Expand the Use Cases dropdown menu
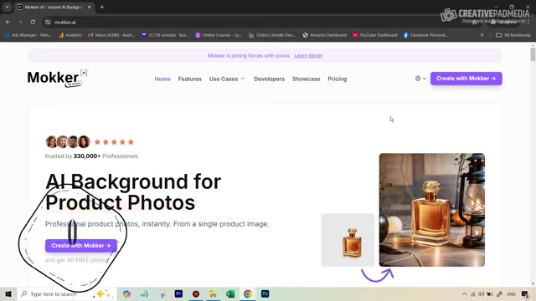This screenshot has width=536, height=301. coord(227,79)
